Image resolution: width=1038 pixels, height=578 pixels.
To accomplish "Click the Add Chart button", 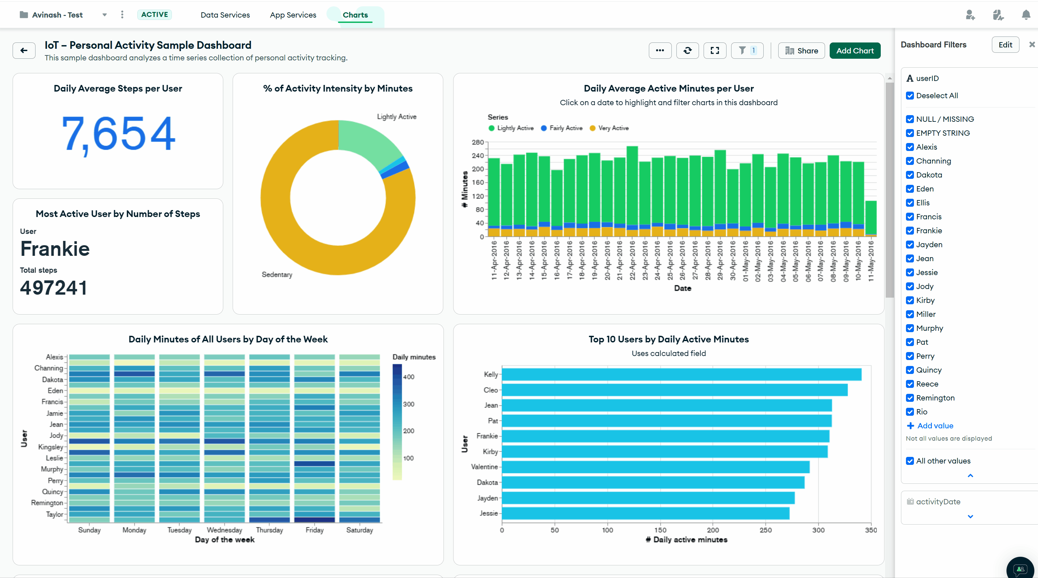I will point(855,50).
